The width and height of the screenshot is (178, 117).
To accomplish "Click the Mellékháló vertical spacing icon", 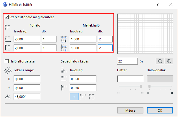I will (x=63, y=48).
